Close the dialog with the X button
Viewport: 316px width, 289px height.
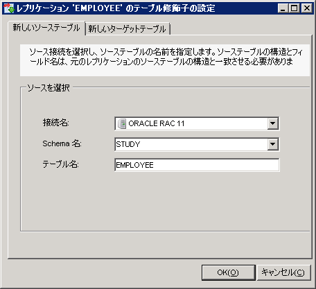point(307,8)
